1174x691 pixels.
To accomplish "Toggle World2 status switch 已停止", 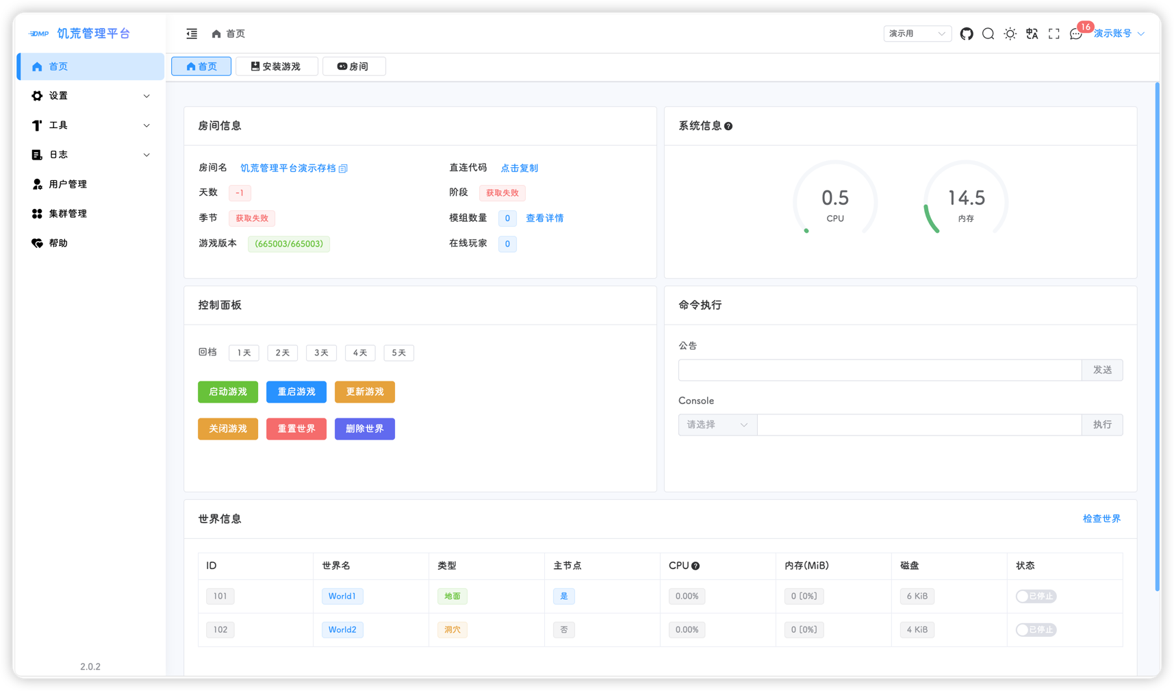I will point(1035,629).
